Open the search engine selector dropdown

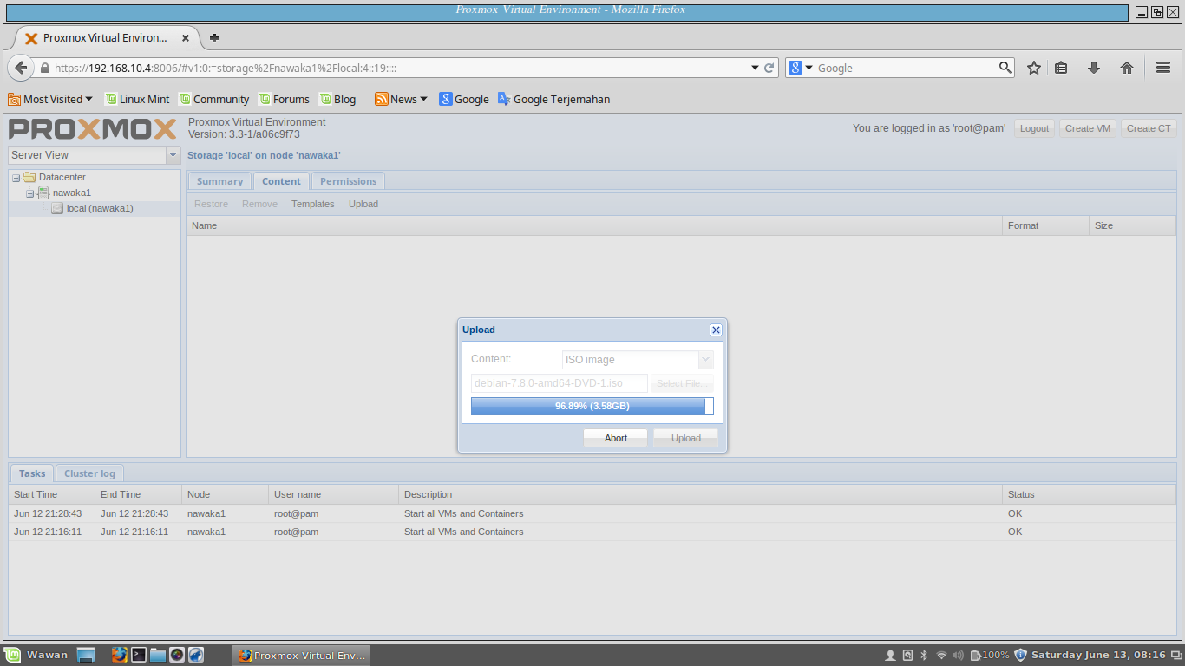809,68
